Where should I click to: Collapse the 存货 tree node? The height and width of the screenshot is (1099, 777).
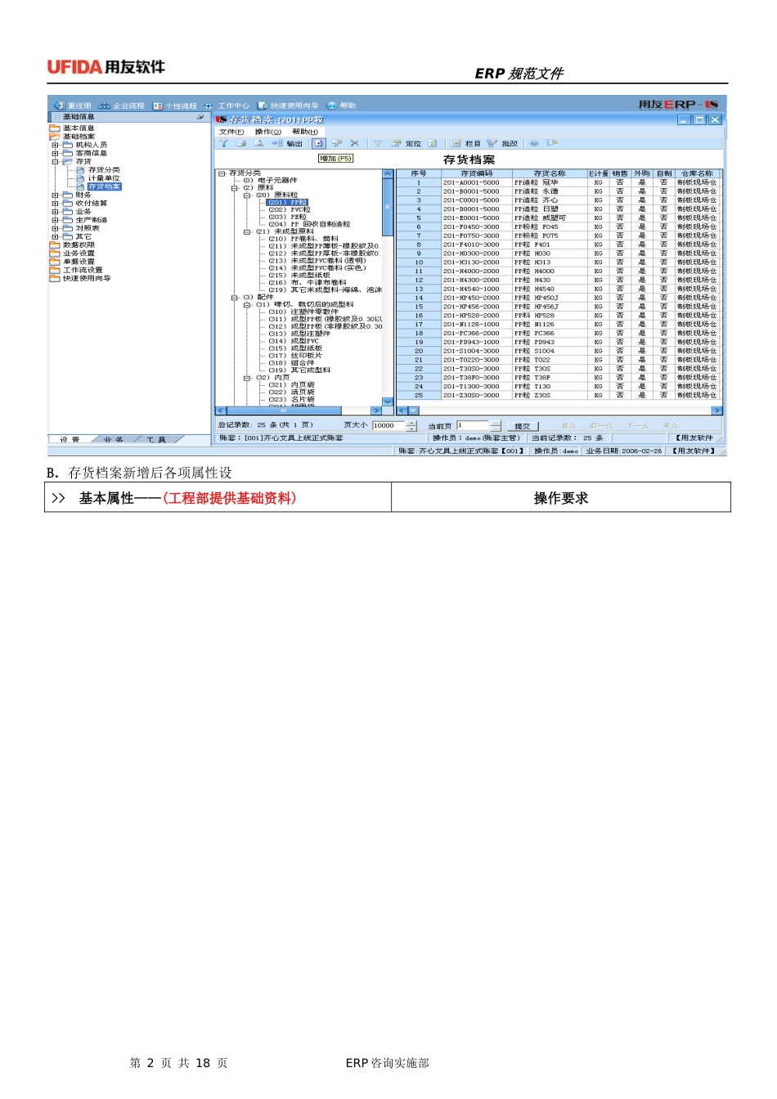55,161
